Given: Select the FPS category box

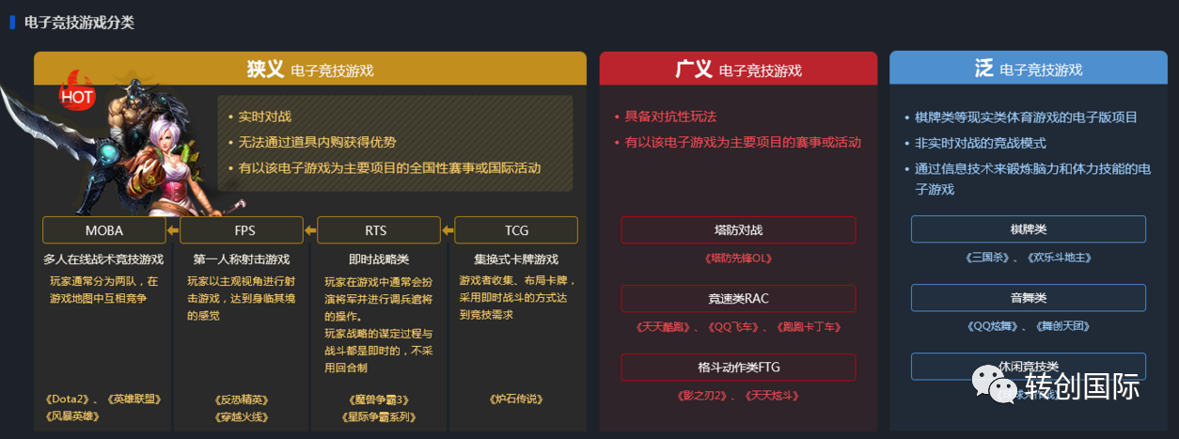Looking at the screenshot, I should point(242,230).
